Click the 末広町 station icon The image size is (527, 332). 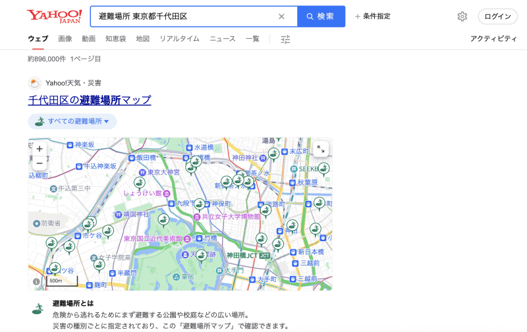tap(285, 152)
